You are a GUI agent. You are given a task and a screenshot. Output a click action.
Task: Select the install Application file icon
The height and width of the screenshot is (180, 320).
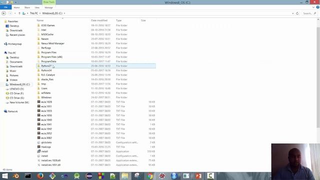[x=38, y=151]
